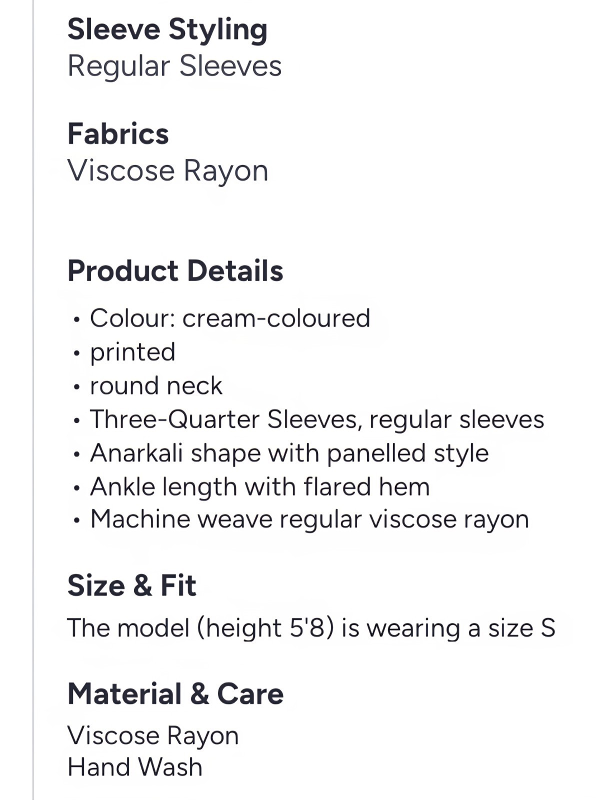603x800 pixels.
Task: Click the Anarkali shape bullet line
Action: 289,453
